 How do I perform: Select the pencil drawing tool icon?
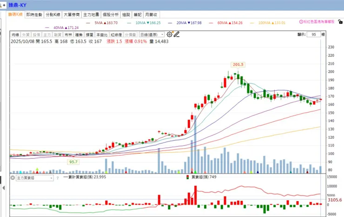pos(177,34)
